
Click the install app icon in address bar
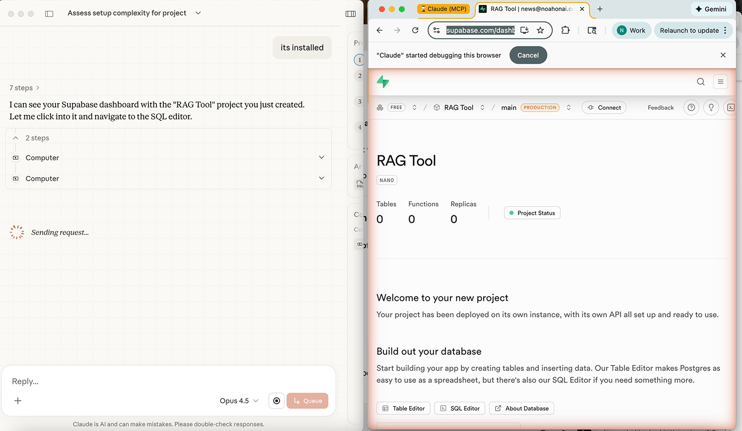tap(524, 30)
